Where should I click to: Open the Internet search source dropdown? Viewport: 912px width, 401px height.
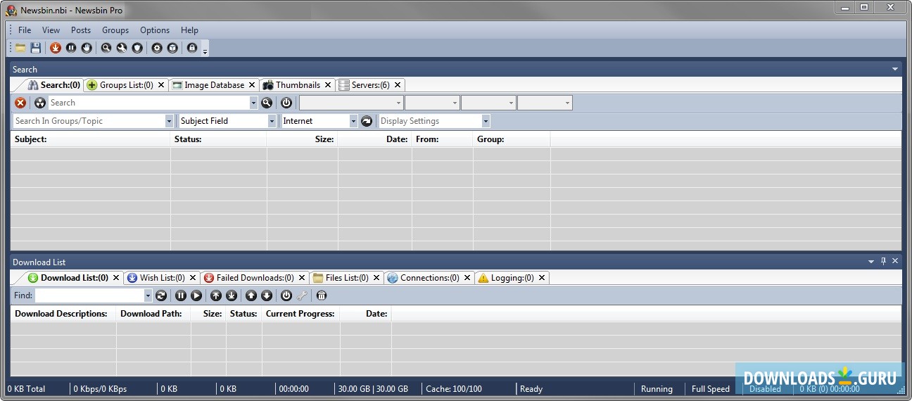coord(354,121)
